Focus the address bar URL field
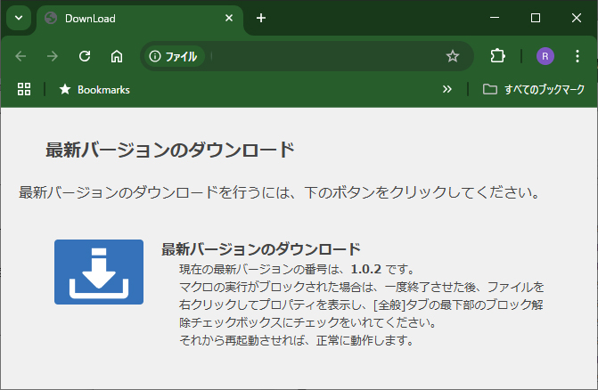 point(321,56)
